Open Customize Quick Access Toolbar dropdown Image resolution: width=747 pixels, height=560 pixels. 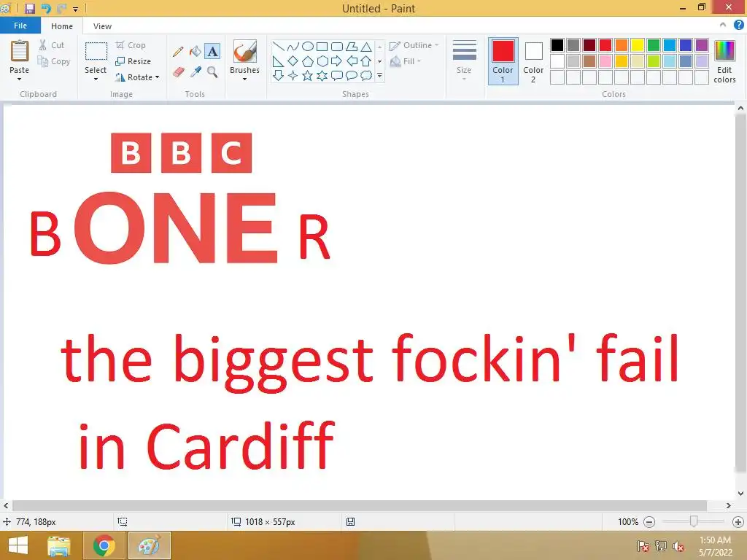click(75, 9)
